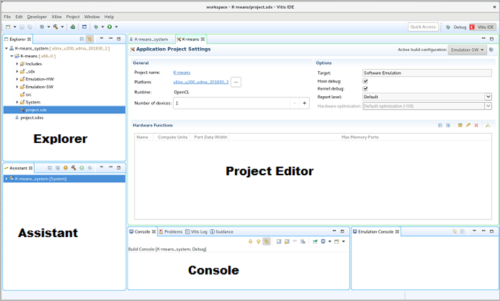This screenshot has width=500, height=301.
Task: Increase number of devices with plus button
Action: pos(305,103)
